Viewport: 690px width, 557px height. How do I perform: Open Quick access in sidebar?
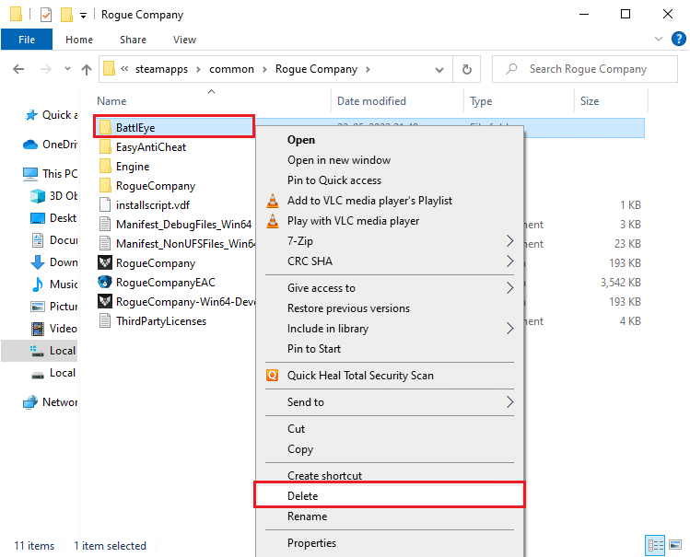[50, 115]
